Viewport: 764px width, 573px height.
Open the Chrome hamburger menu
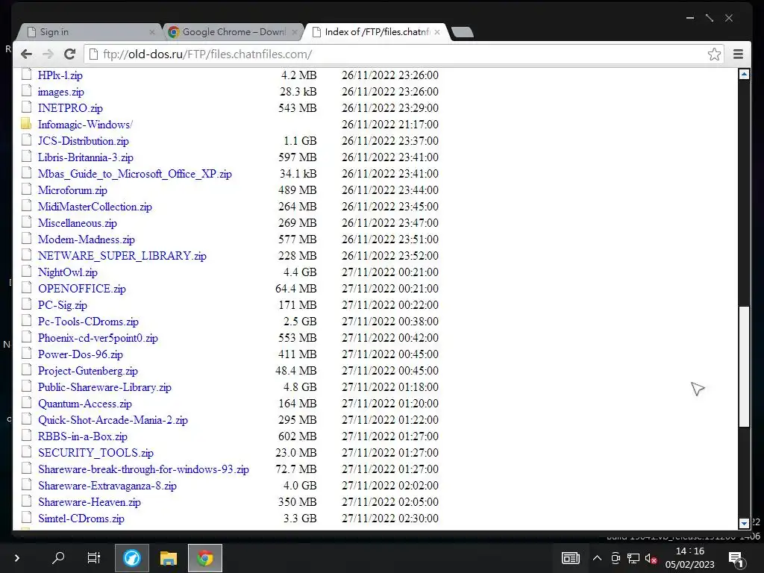point(738,54)
